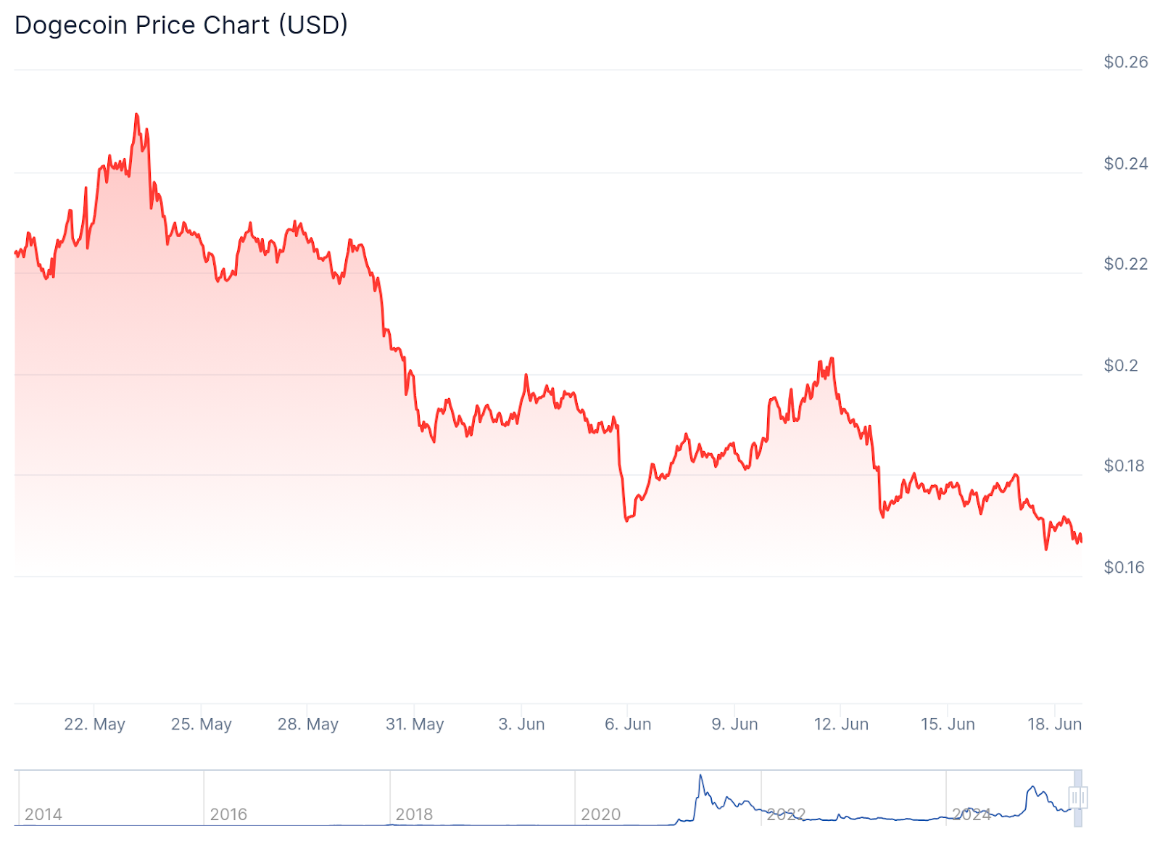Click the $0.2 price axis label
Image resolution: width=1160 pixels, height=847 pixels.
pyautogui.click(x=1121, y=365)
